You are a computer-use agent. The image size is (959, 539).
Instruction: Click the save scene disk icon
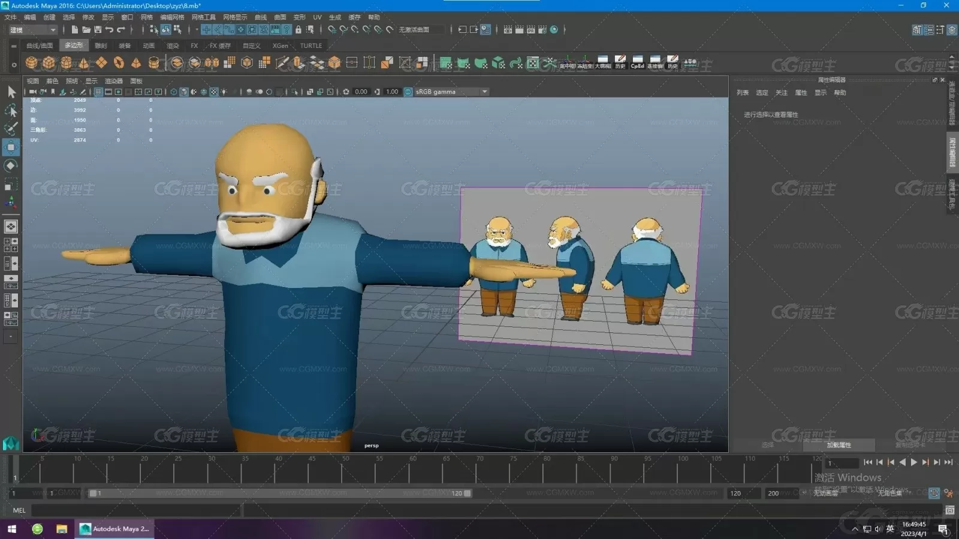click(x=98, y=29)
